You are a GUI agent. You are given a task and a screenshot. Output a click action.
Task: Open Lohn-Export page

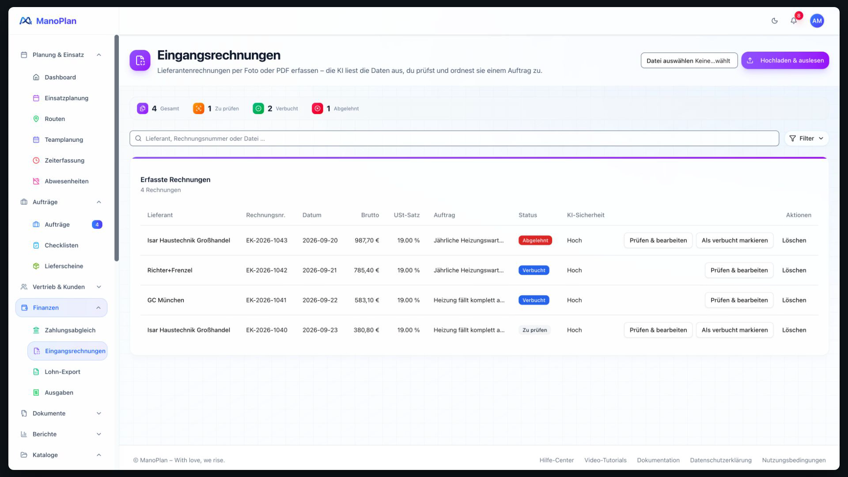68,372
